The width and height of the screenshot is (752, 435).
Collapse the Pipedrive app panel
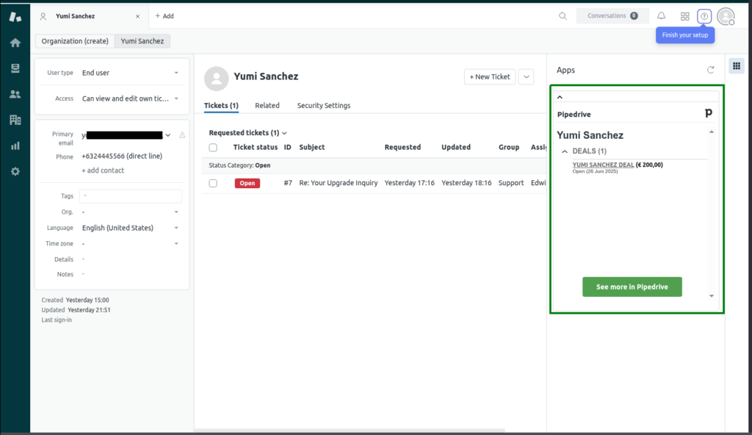560,97
